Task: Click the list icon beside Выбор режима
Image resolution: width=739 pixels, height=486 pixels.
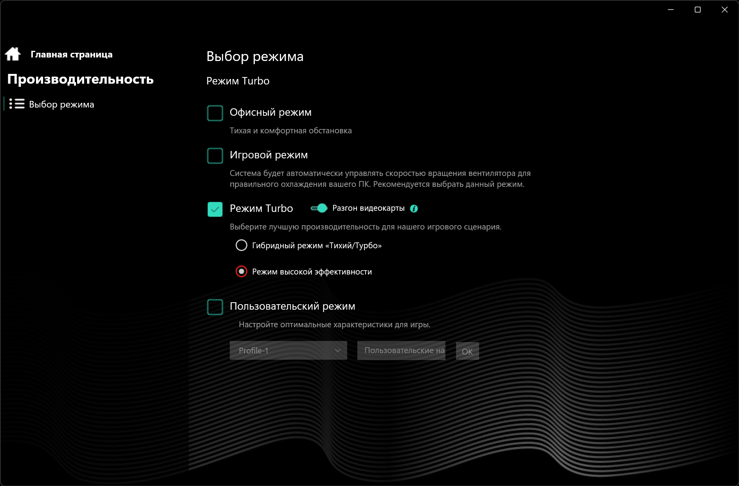Action: (17, 104)
